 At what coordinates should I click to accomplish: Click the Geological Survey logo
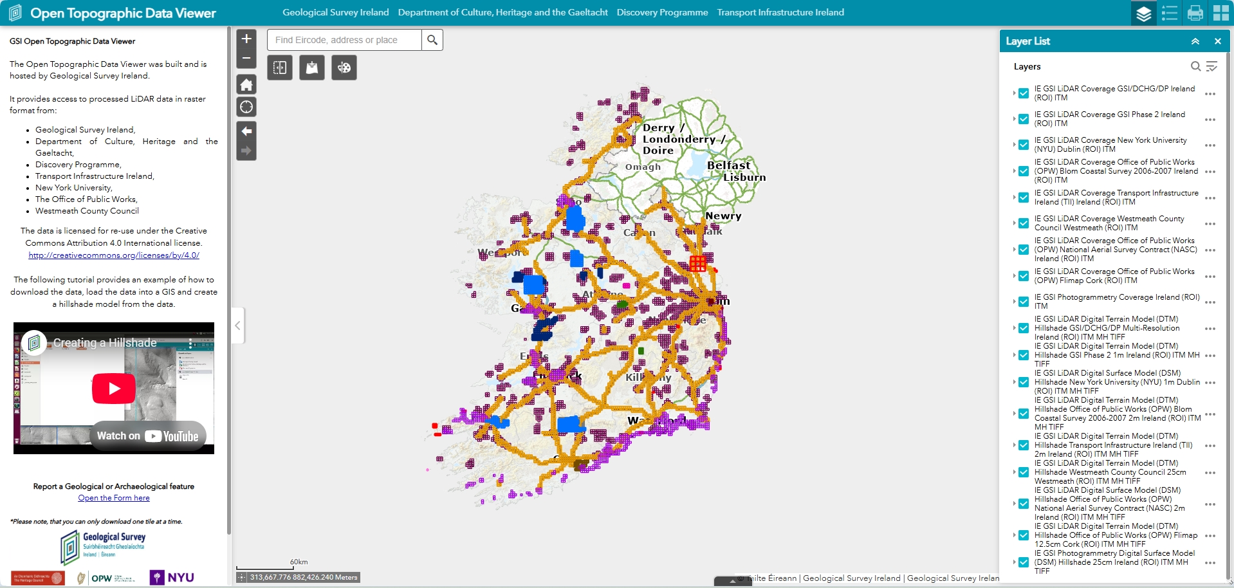pyautogui.click(x=104, y=547)
